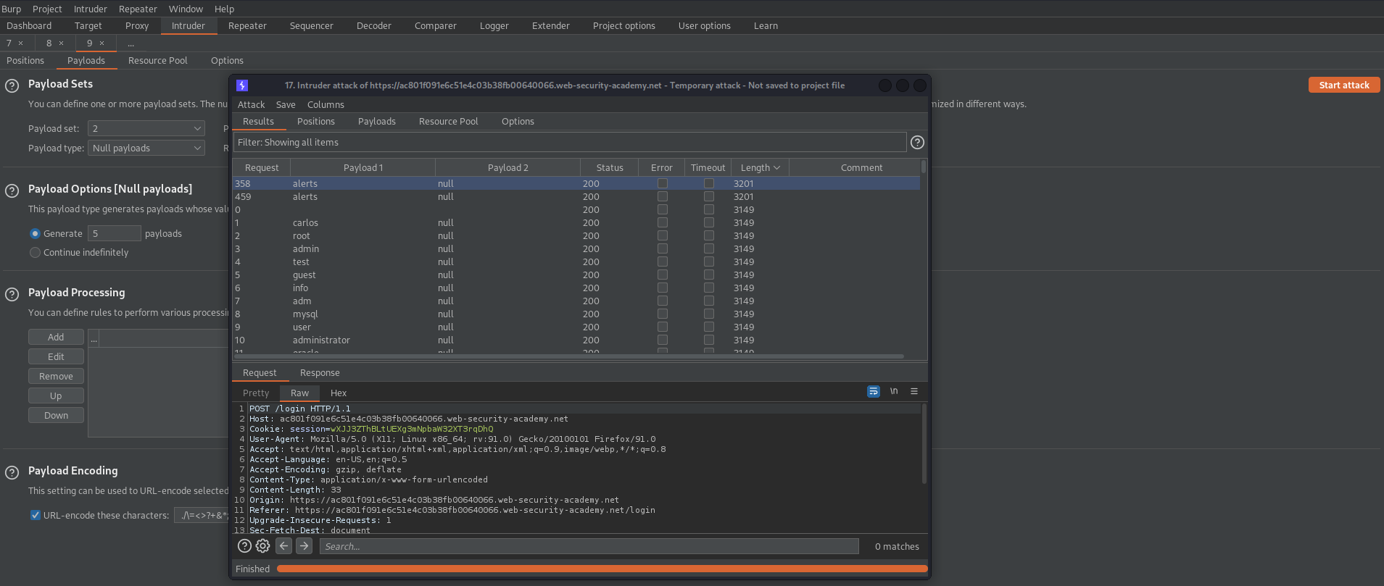Switch to the Repeater tool tab
The image size is (1384, 586).
point(247,25)
